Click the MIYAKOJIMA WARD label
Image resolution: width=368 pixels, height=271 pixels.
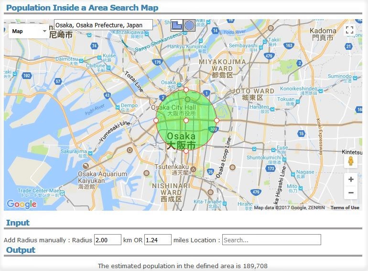coord(222,68)
